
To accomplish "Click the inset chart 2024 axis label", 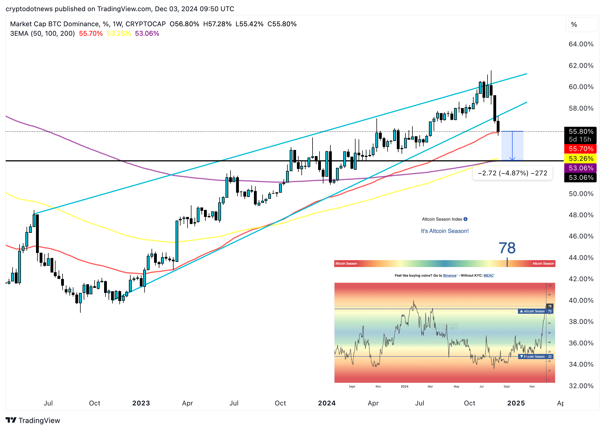I will pyautogui.click(x=404, y=386).
